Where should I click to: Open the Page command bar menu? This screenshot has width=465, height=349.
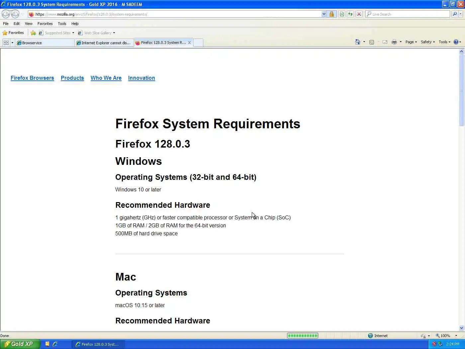411,42
